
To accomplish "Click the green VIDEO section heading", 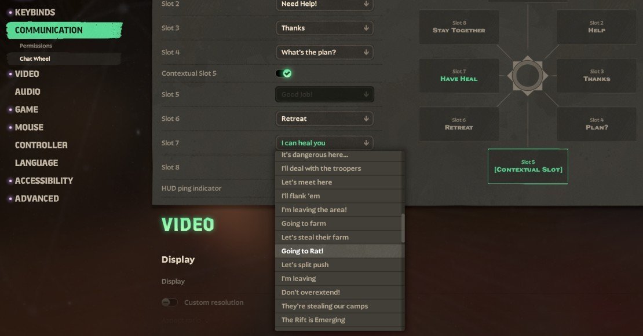I will click(188, 225).
